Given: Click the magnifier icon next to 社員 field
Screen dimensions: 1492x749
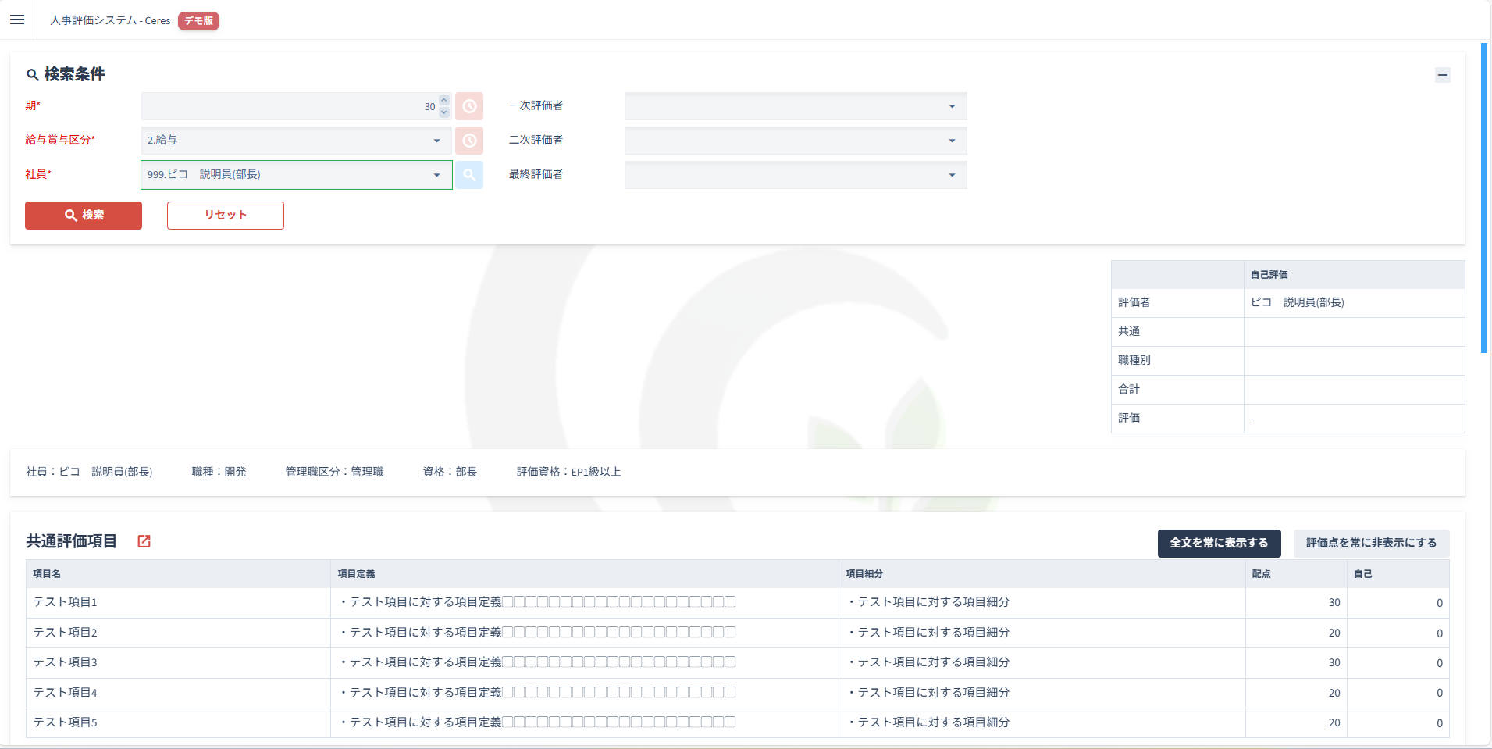Looking at the screenshot, I should 469,175.
